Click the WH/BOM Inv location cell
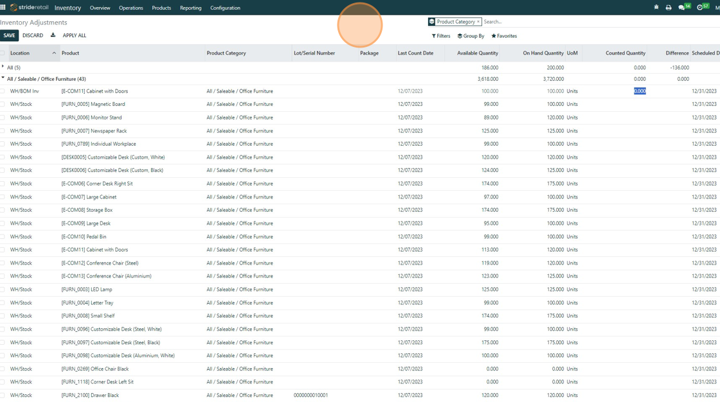This screenshot has width=720, height=402. [x=24, y=91]
